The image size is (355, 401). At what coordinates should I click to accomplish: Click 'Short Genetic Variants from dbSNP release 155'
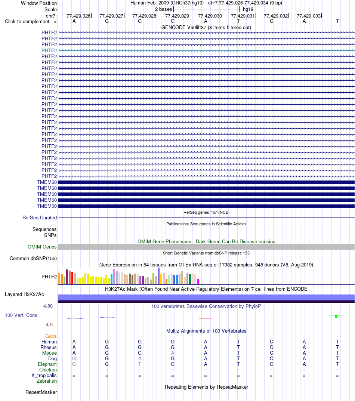click(x=206, y=253)
